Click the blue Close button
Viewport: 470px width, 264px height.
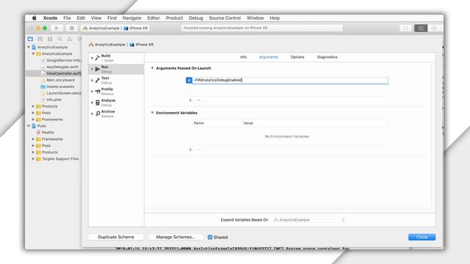(x=422, y=237)
